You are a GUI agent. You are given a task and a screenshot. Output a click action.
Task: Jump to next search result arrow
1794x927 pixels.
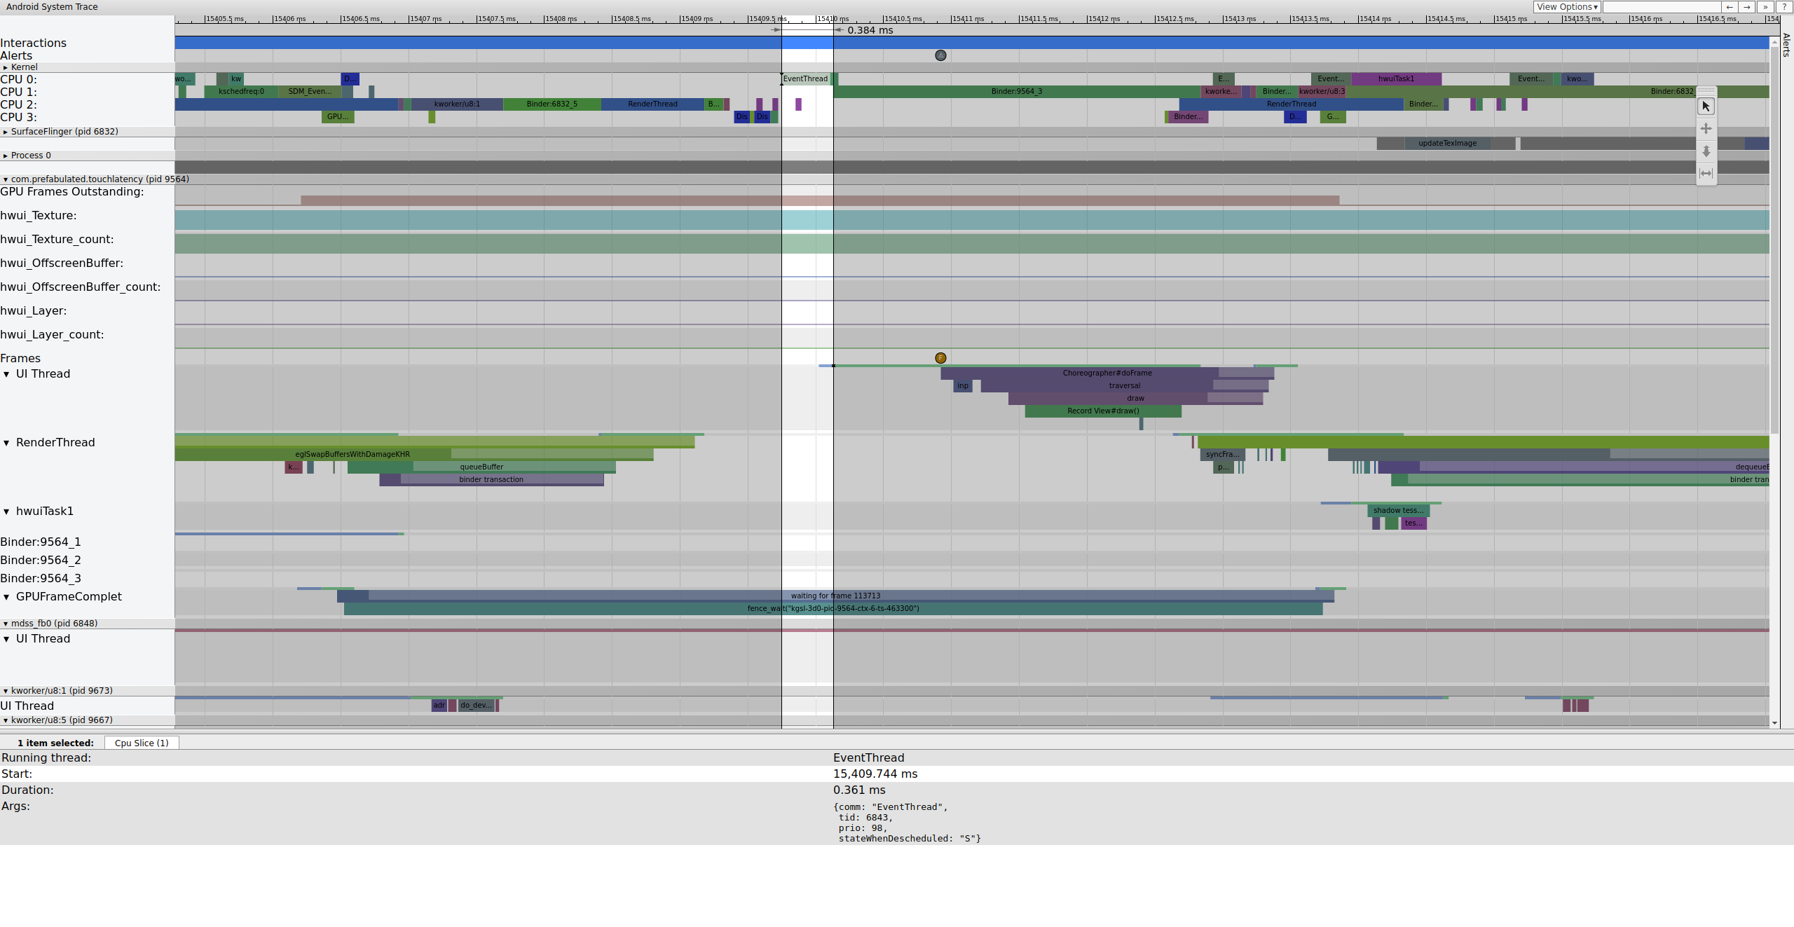[x=1747, y=7]
